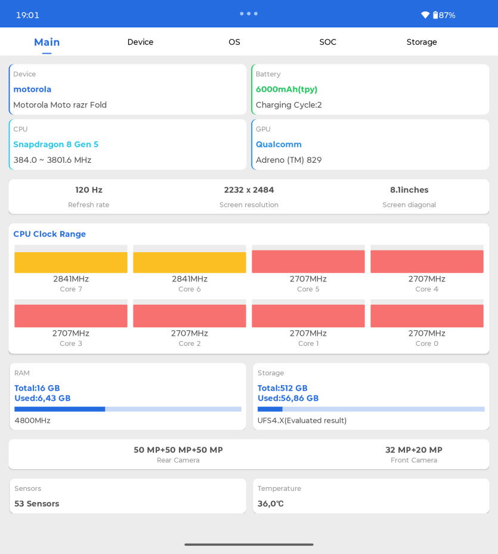Click the Storage usage progress bar

click(x=371, y=409)
